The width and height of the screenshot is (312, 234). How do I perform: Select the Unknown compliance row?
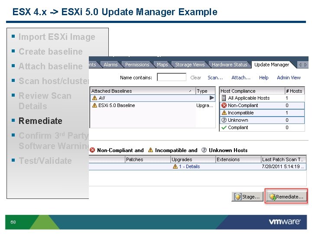[x=262, y=120]
